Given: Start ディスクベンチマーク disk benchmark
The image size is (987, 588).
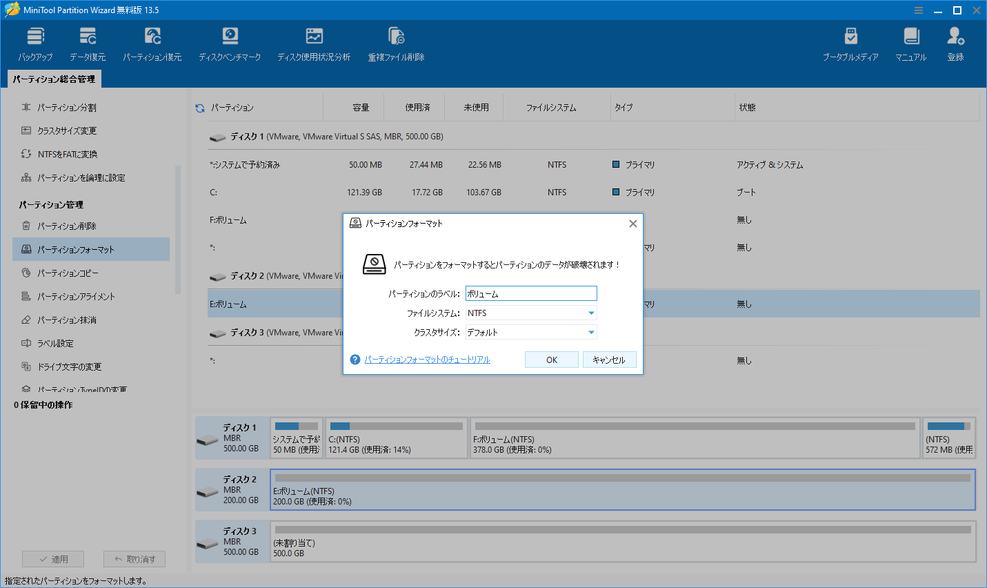Looking at the screenshot, I should coord(230,42).
